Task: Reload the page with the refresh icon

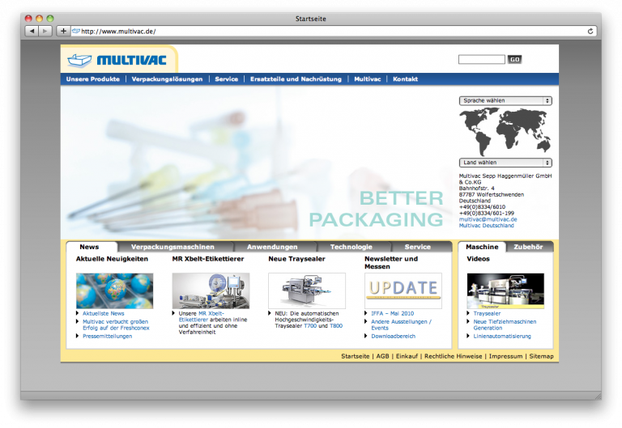Action: 590,31
